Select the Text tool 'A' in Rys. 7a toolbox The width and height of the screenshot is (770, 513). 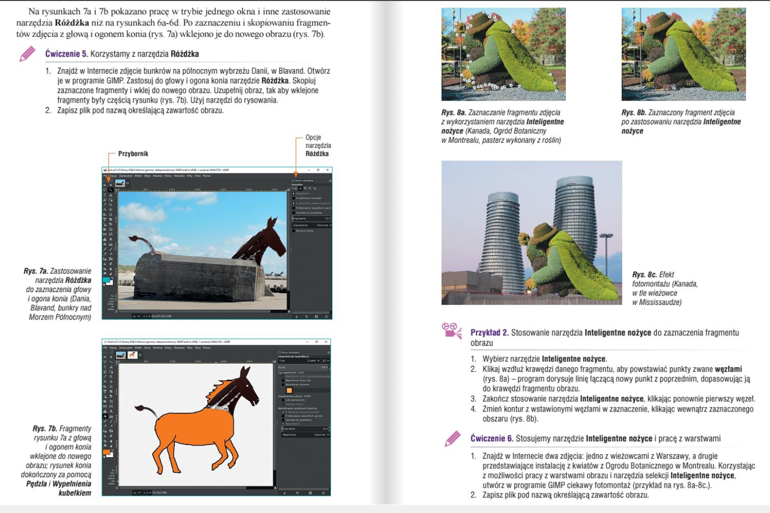[111, 239]
